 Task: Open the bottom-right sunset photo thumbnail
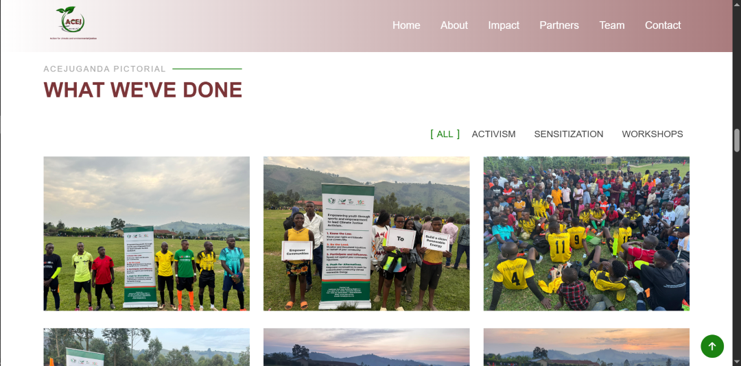(x=587, y=347)
